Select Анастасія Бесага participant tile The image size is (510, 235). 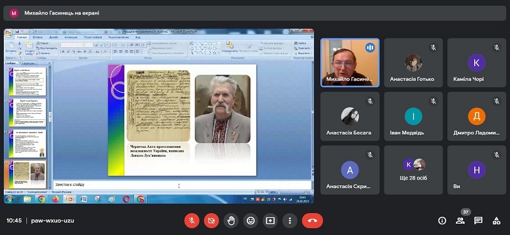[x=350, y=116]
